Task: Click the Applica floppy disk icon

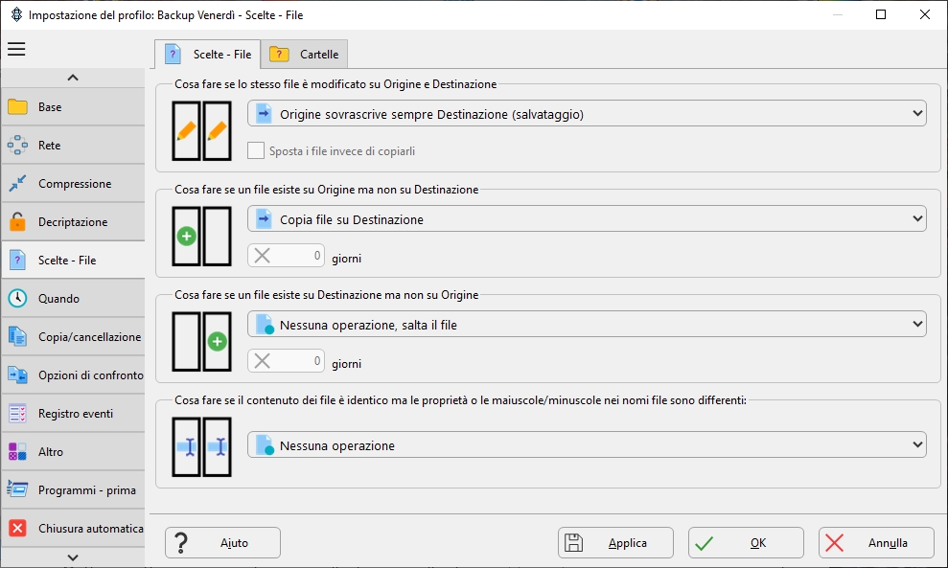Action: pos(574,543)
